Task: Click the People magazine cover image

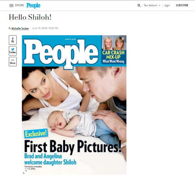Action: tap(74, 105)
